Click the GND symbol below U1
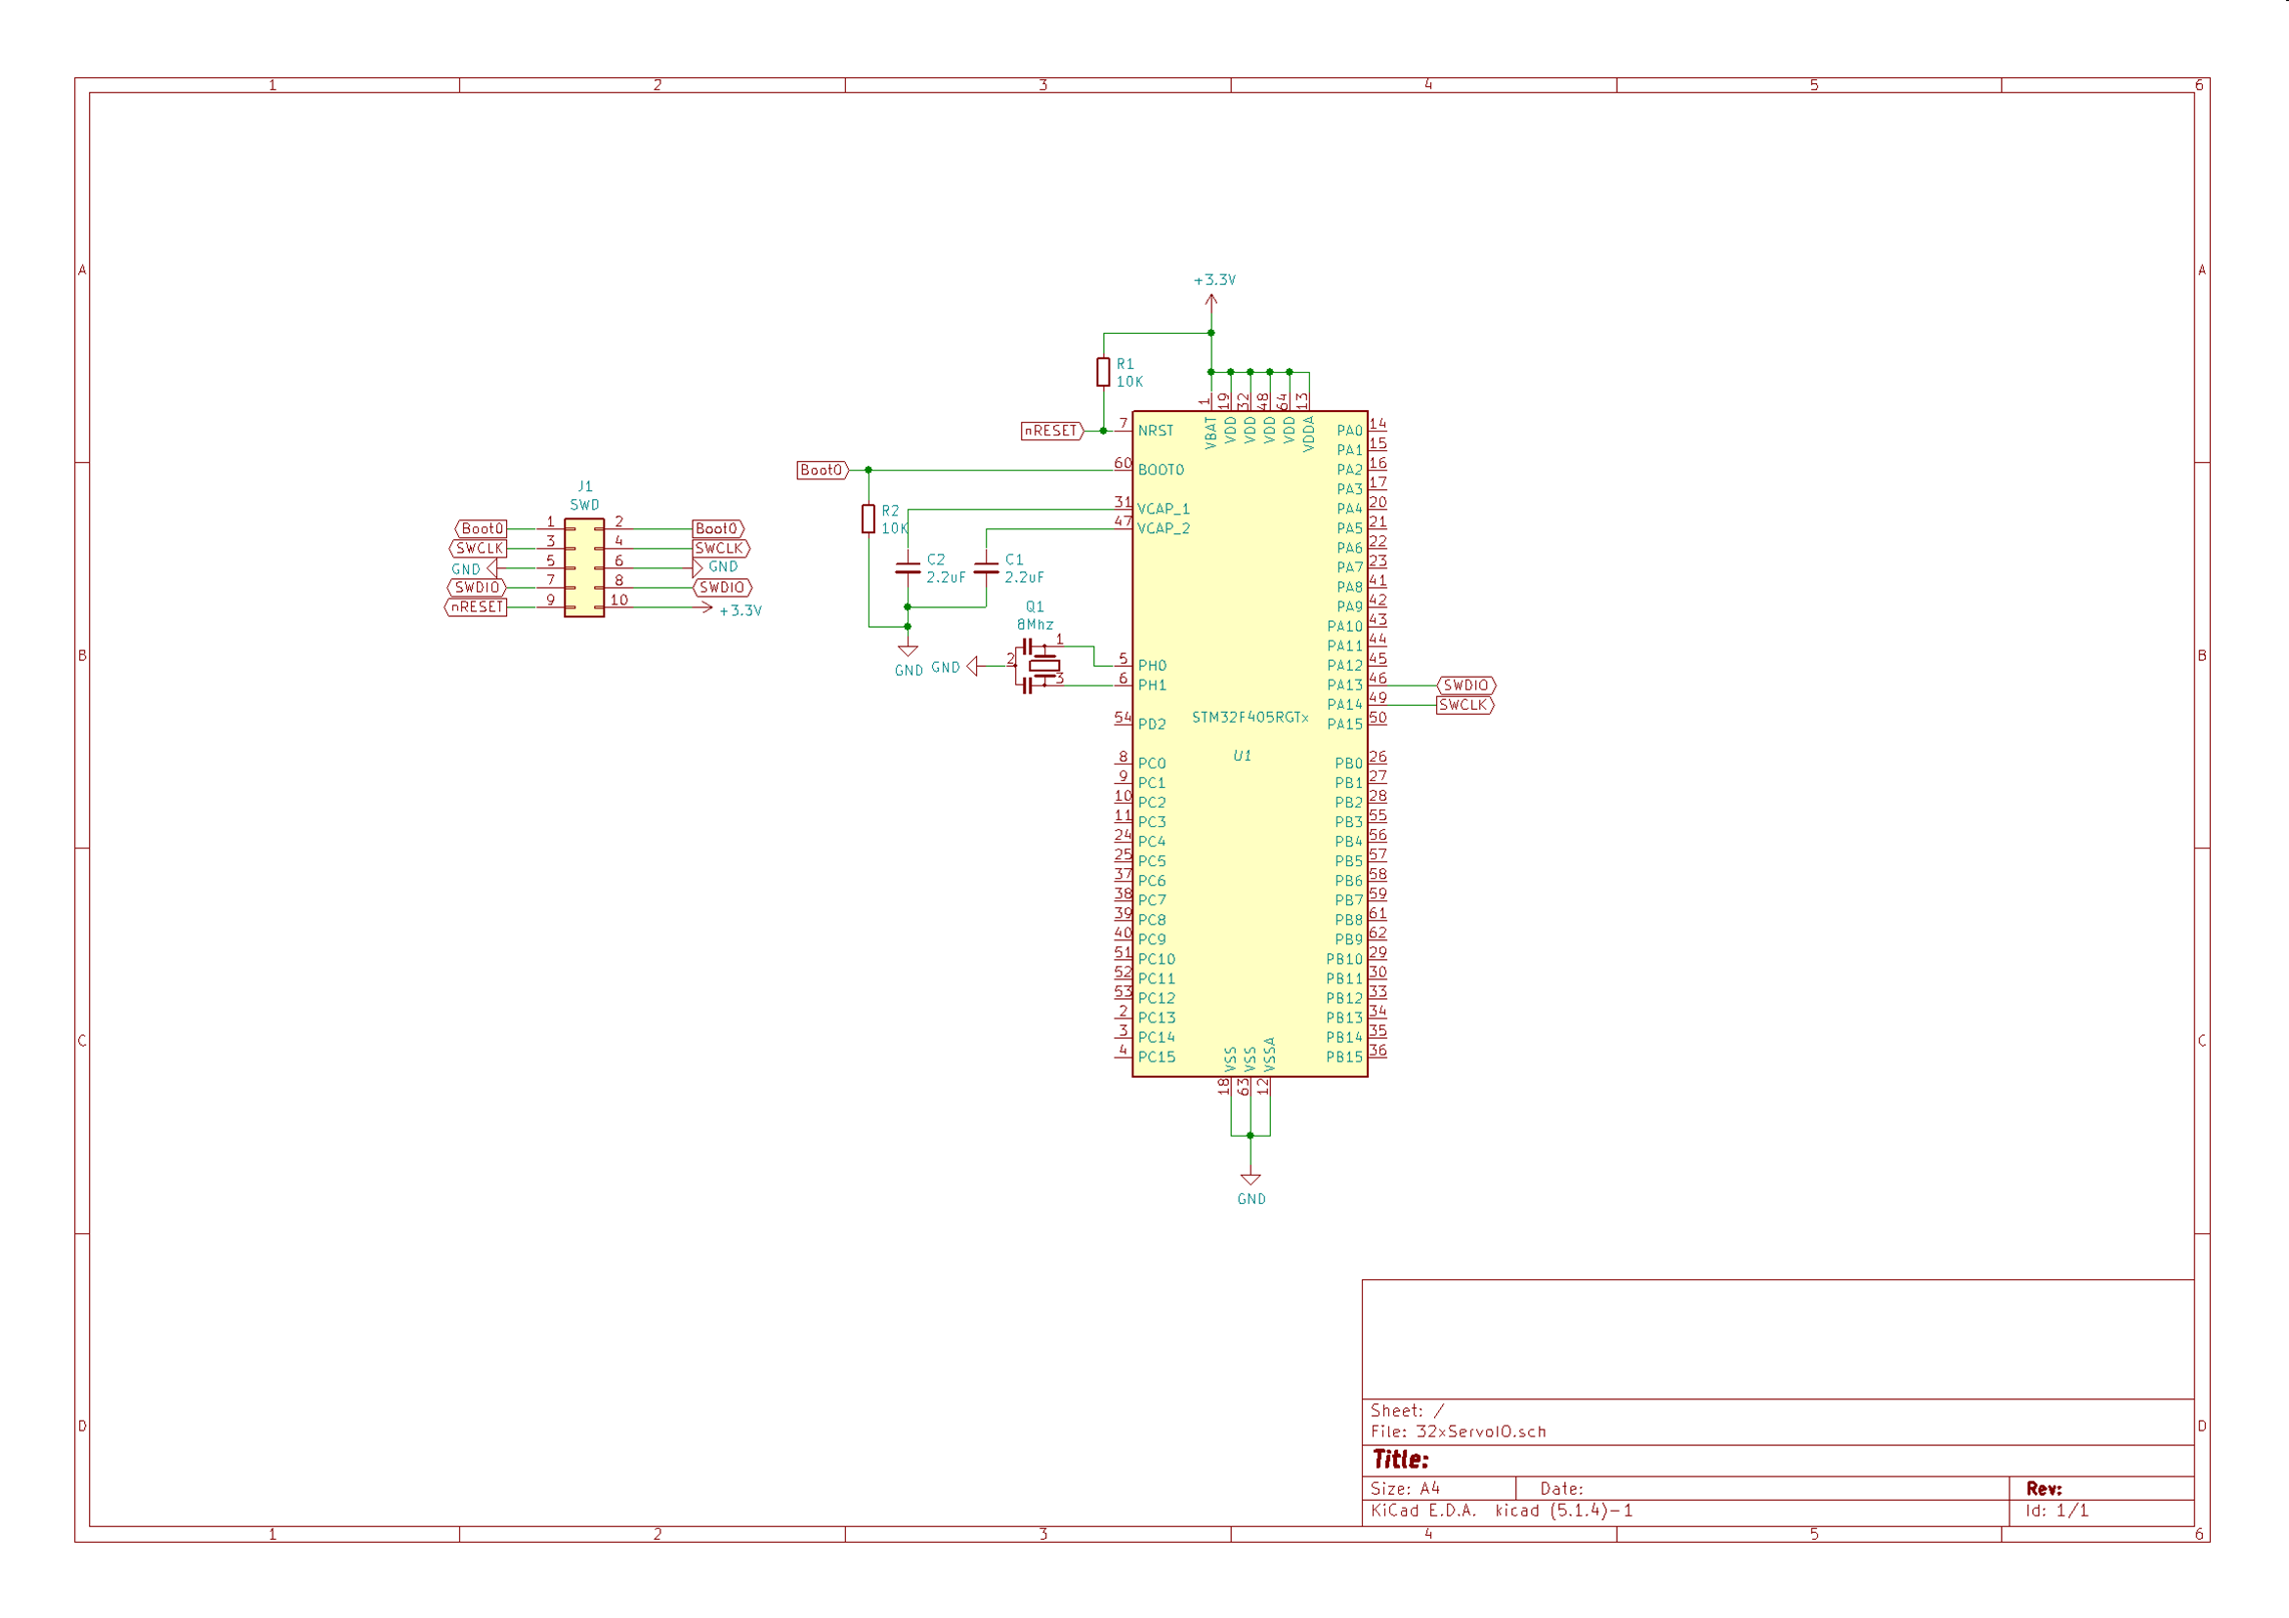Screen dimensions: 2289x1618 [1250, 1180]
